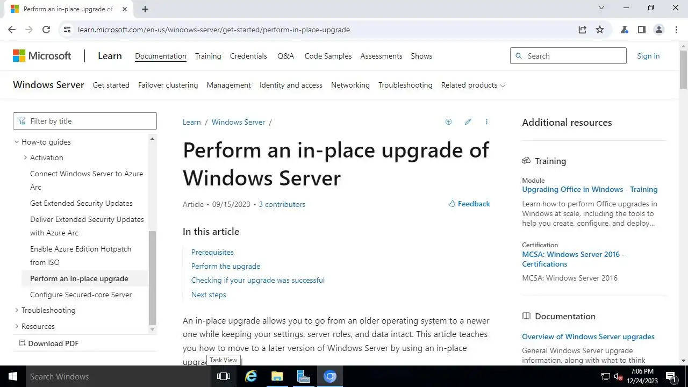Screen dimensions: 688x387
Task: Click the Sign in link
Action: pyautogui.click(x=648, y=56)
